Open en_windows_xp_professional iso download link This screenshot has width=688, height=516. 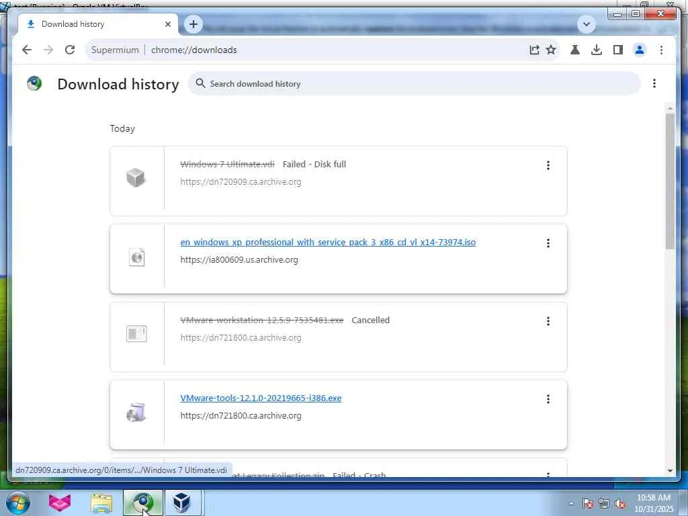[328, 242]
